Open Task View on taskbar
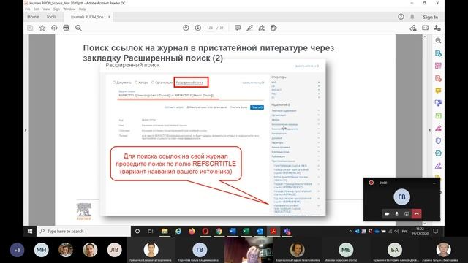The height and width of the screenshot is (263, 468). tap(151, 232)
